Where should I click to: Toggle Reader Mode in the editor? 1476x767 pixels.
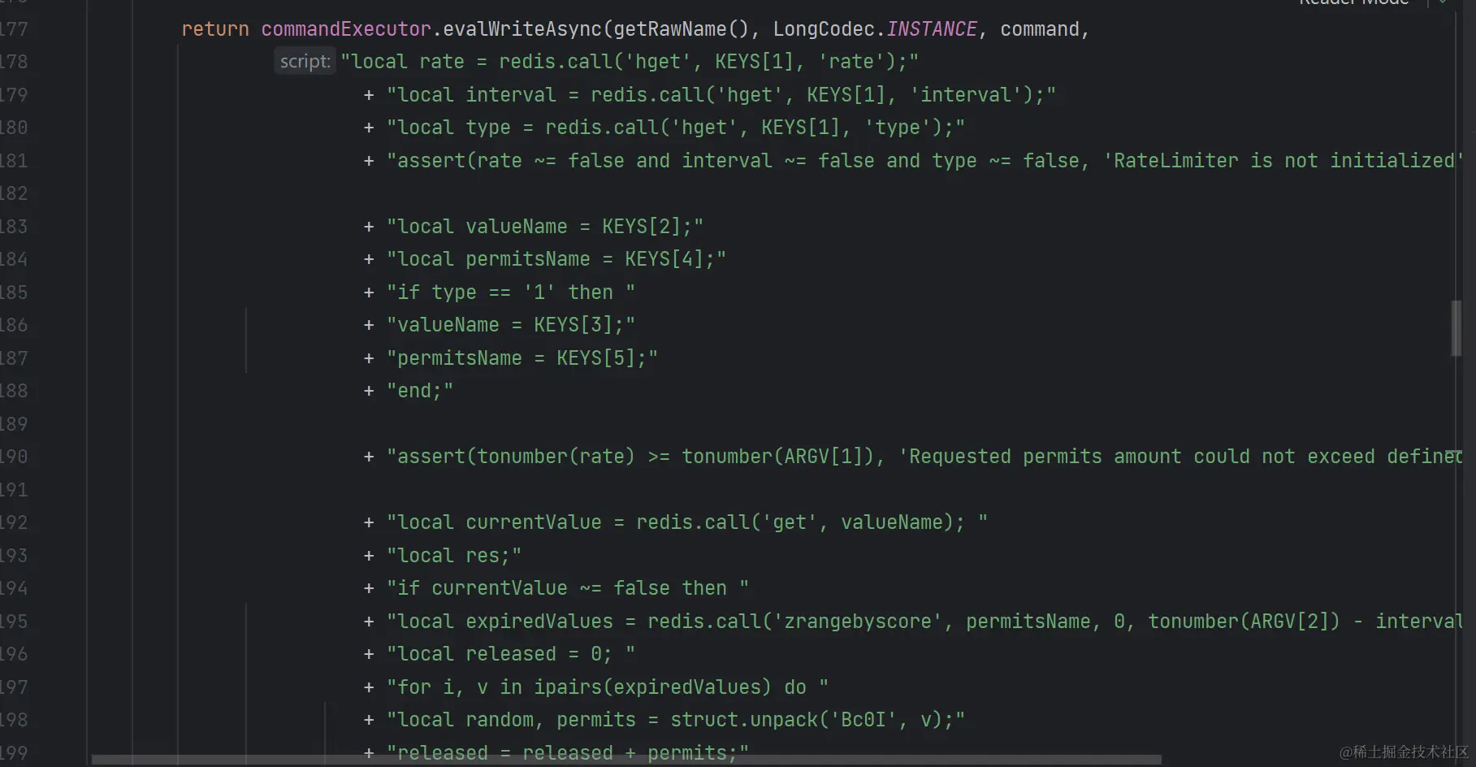click(x=1353, y=2)
